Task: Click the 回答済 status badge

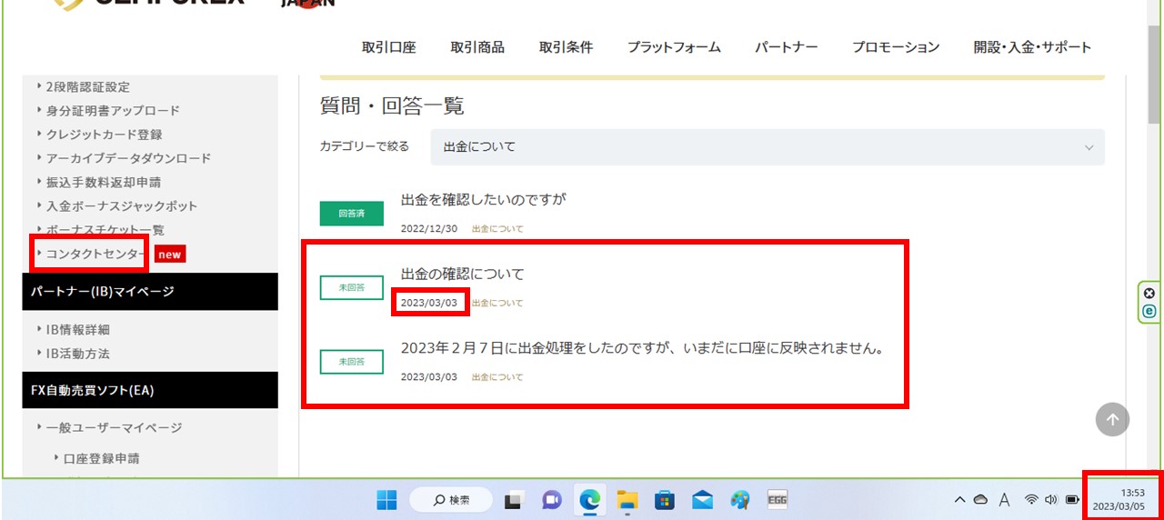Action: click(351, 214)
